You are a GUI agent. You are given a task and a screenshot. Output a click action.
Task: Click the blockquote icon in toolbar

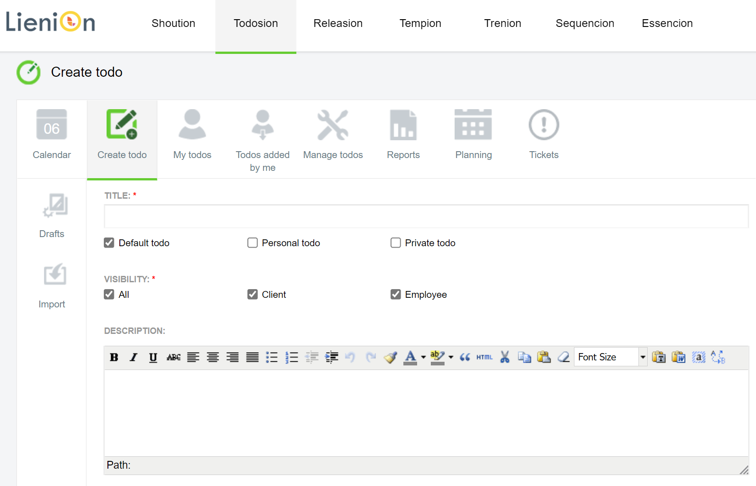(465, 357)
